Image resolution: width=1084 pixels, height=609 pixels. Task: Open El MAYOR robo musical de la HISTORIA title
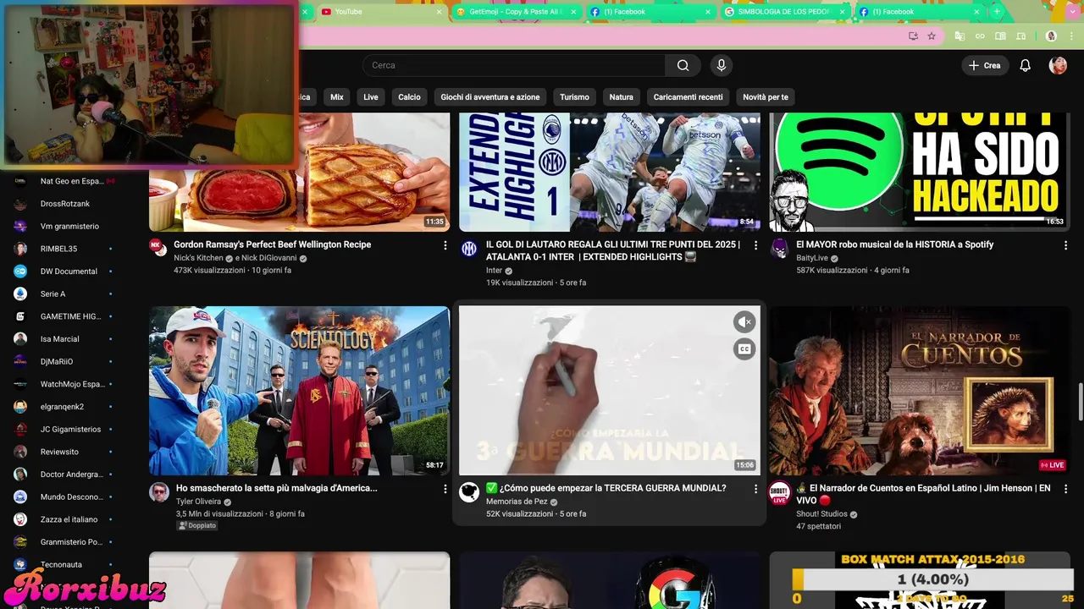point(894,244)
